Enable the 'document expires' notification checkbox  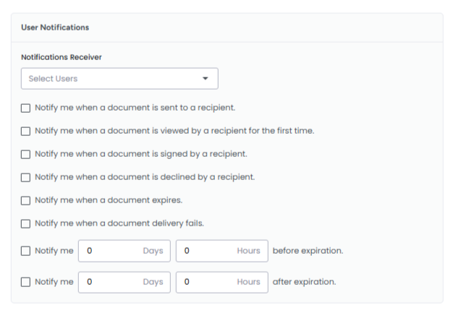25,200
